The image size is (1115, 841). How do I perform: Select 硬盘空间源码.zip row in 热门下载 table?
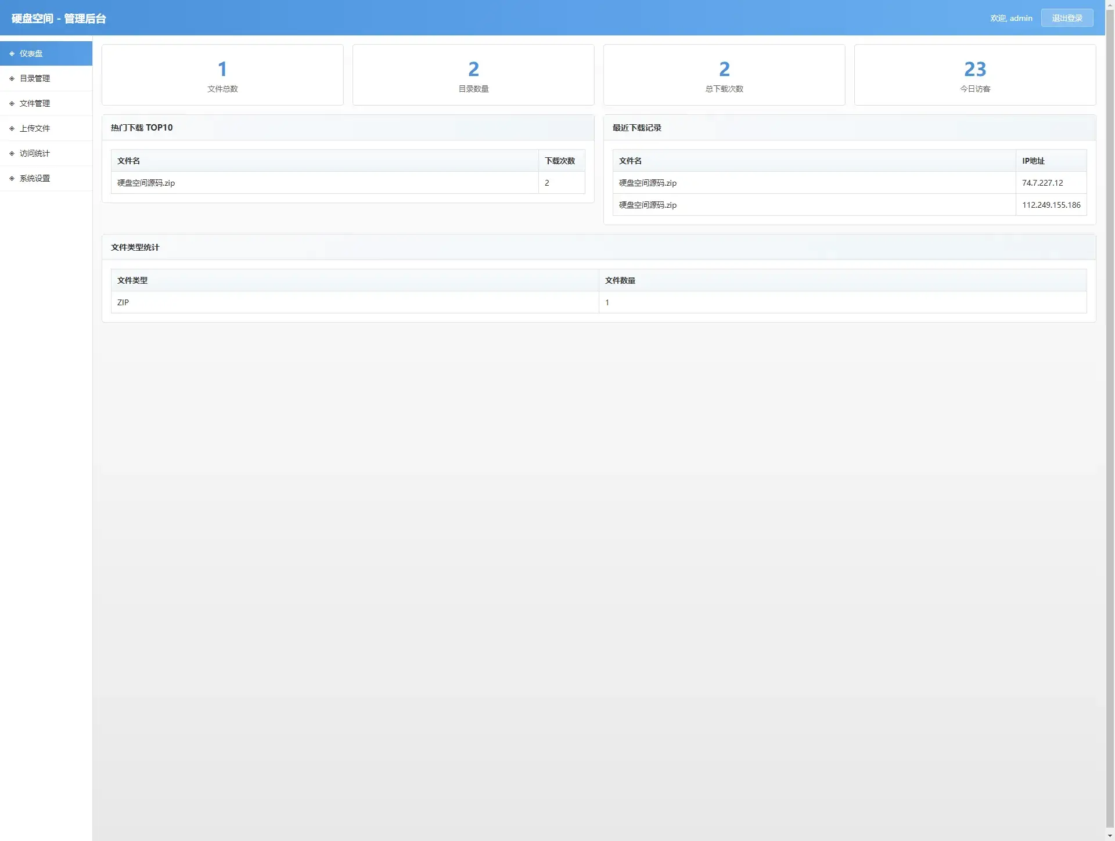(146, 183)
